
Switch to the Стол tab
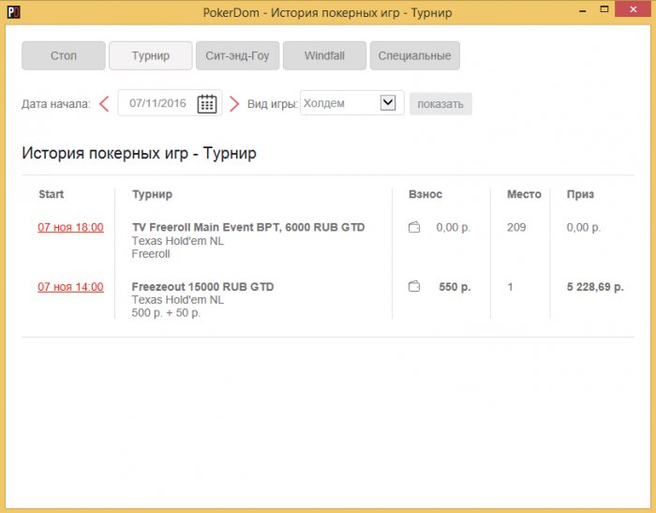(64, 55)
